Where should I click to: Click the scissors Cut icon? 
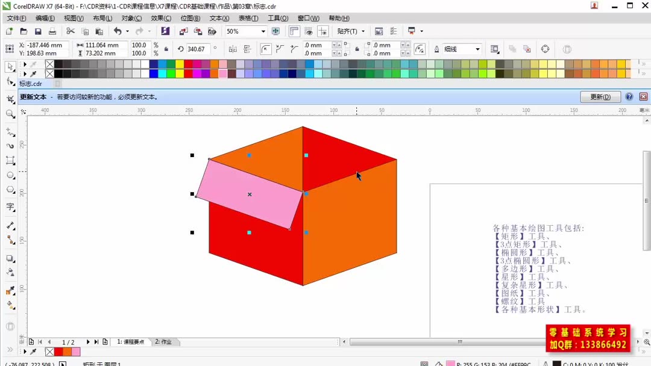click(x=71, y=31)
